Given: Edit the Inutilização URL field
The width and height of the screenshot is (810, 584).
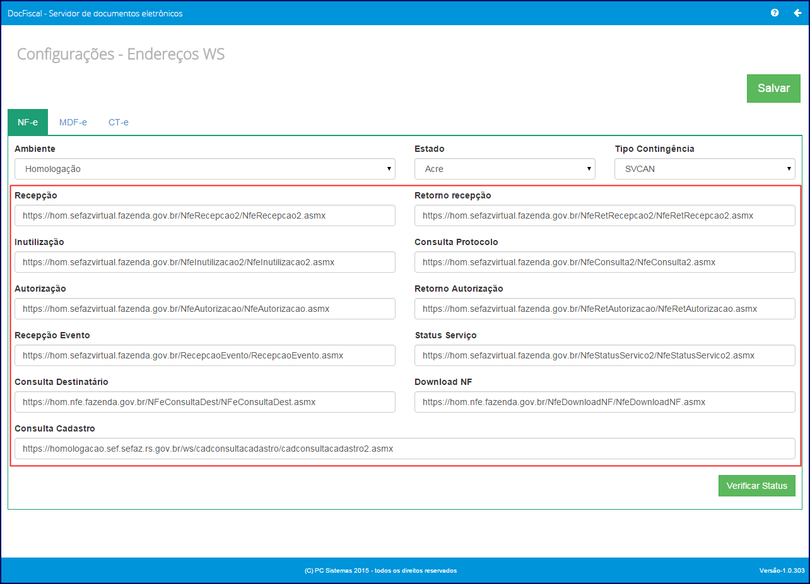Looking at the screenshot, I should (205, 262).
